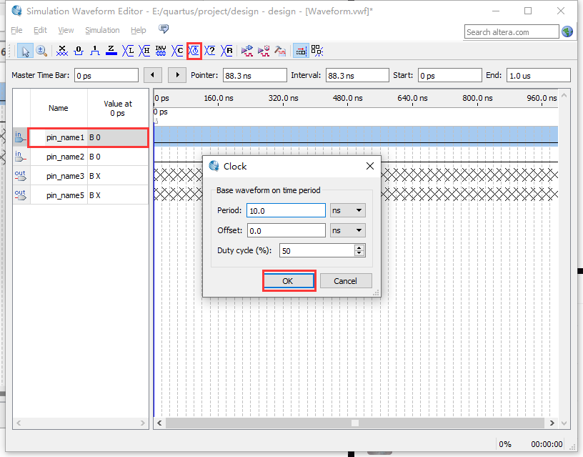Viewport: 583px width, 457px height.
Task: Click waveform horizontal scrollbar thumb
Action: [x=355, y=423]
